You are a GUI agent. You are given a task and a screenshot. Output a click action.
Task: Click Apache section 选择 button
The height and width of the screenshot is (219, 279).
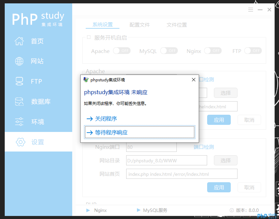click(226, 93)
